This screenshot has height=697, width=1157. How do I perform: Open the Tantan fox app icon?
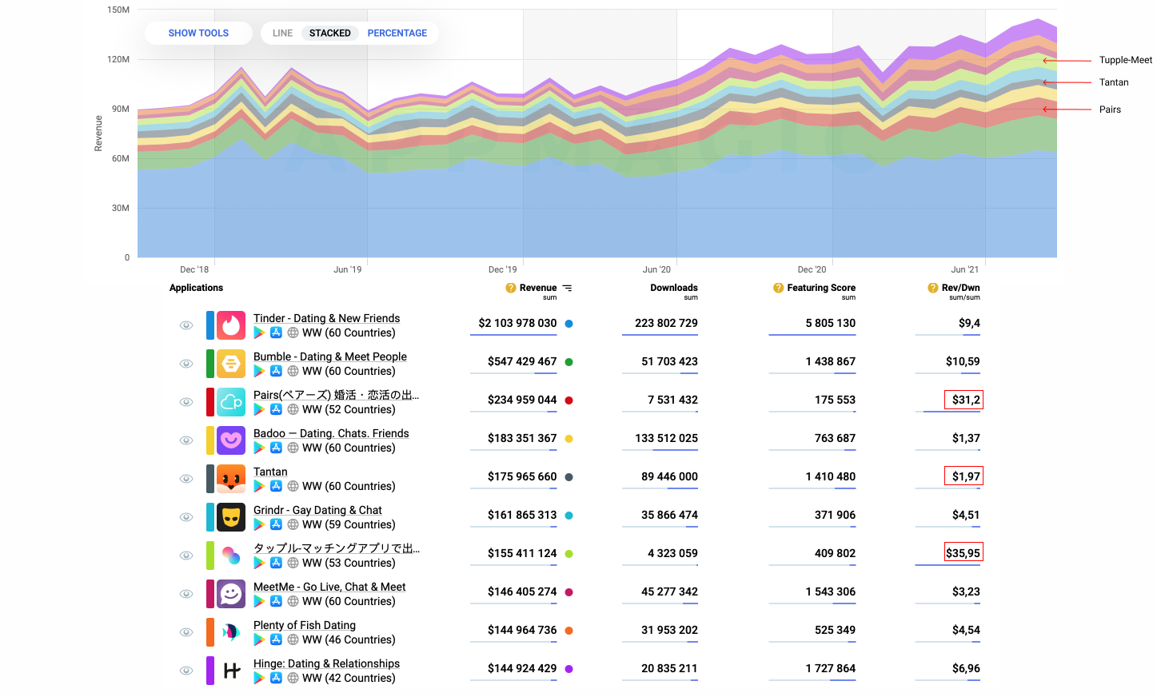[x=231, y=479]
